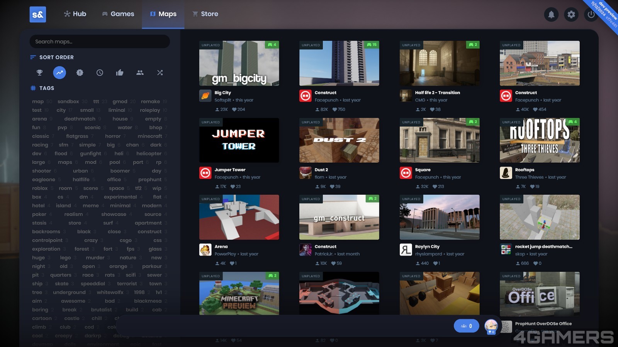
Task: Filter by sandbox tag
Action: tap(68, 101)
